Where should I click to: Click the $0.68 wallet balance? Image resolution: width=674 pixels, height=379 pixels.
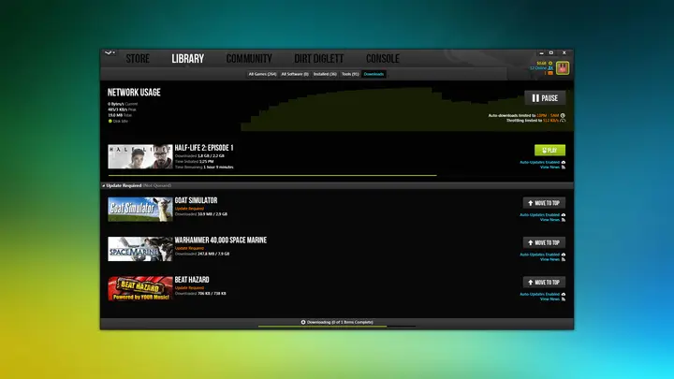541,64
